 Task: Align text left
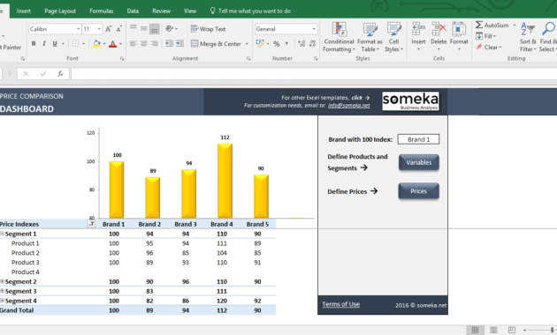pyautogui.click(x=134, y=43)
